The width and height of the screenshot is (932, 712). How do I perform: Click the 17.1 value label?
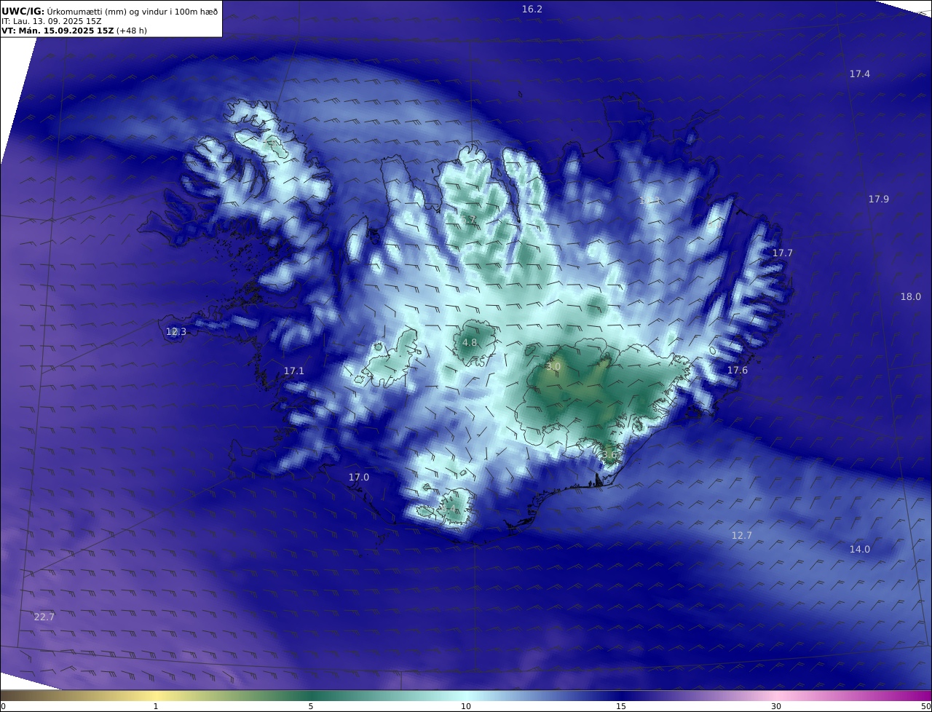[294, 371]
